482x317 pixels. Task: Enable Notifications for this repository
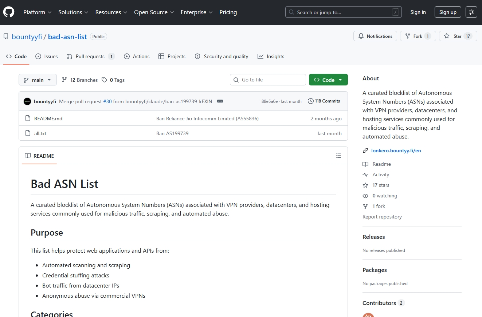(375, 36)
